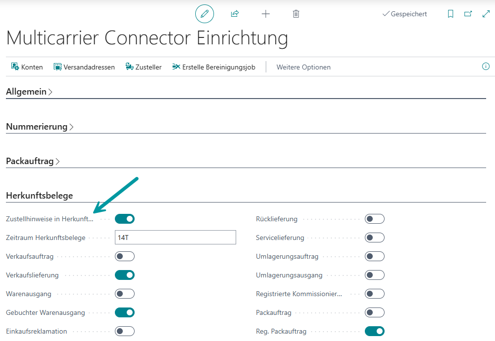Click the plus icon to create new
Screen dimensions: 495x341
click(x=265, y=14)
